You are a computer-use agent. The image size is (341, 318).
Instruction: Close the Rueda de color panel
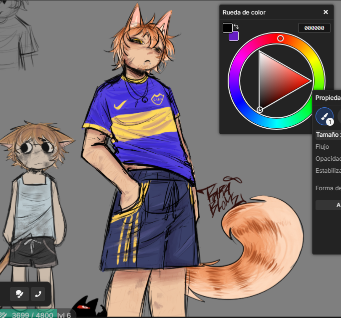click(326, 12)
